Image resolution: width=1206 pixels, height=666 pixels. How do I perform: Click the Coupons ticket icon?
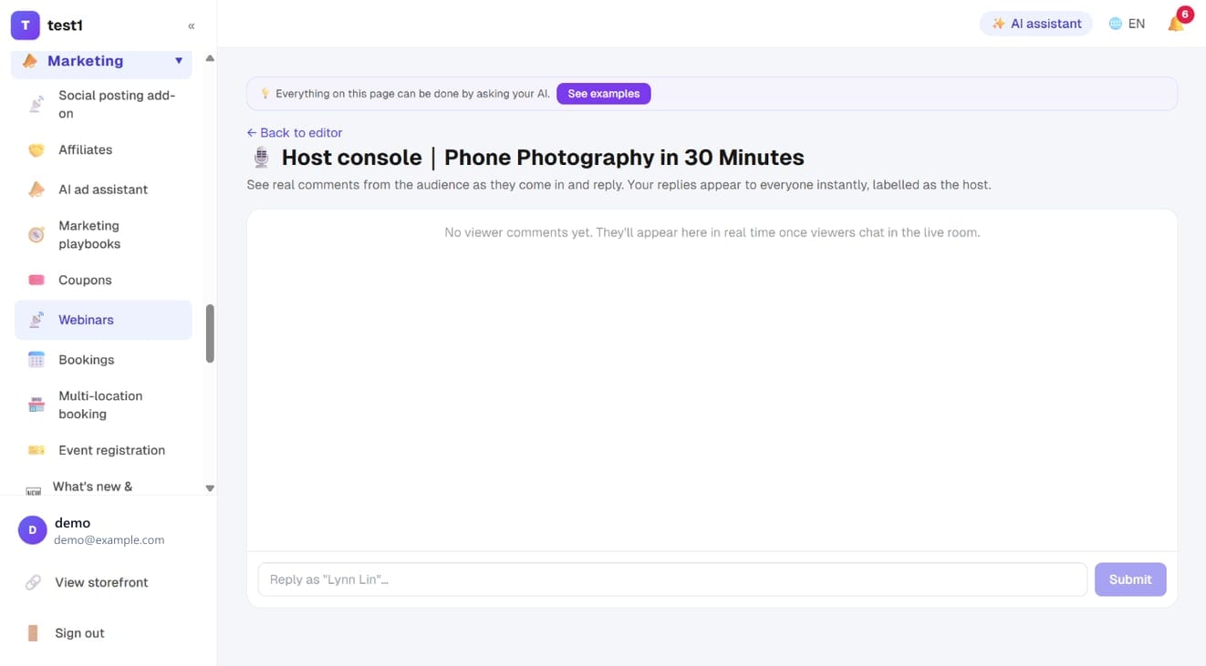(36, 280)
